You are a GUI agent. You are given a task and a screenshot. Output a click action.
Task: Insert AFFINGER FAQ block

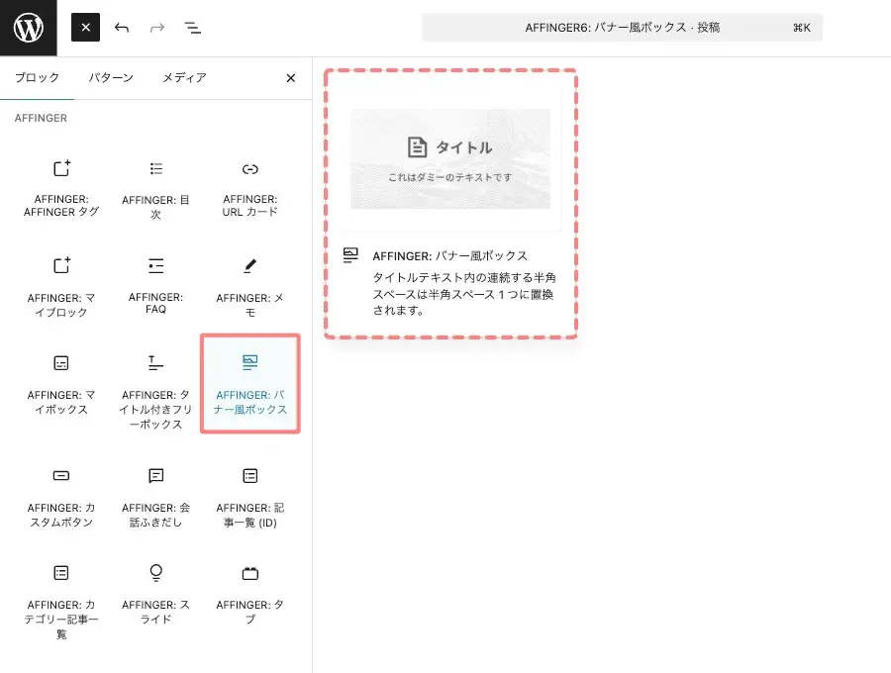[x=155, y=286]
